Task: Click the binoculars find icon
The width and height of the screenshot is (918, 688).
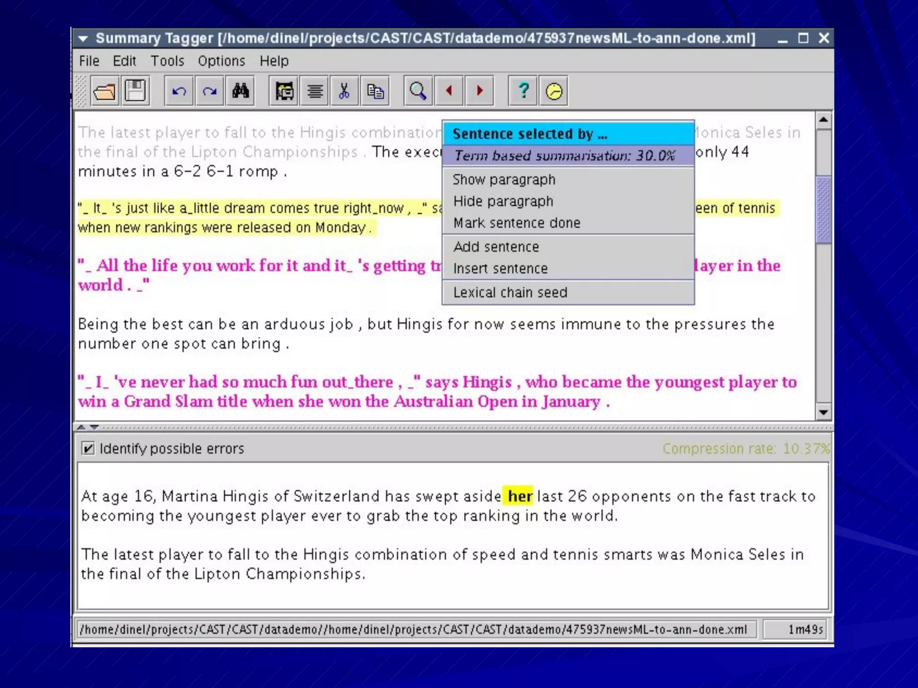Action: tap(240, 91)
